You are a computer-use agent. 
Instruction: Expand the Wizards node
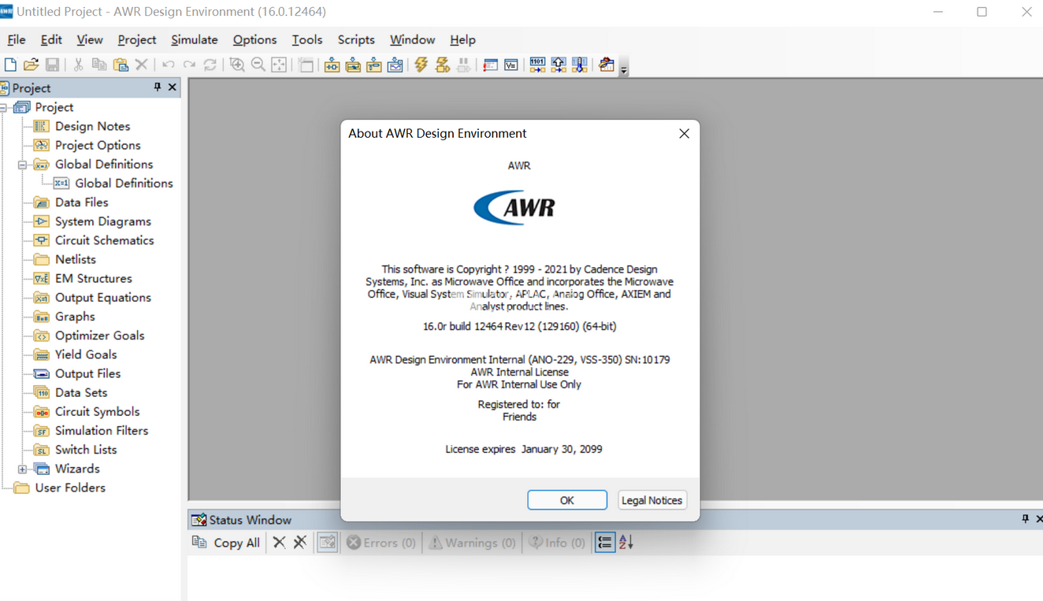[x=23, y=469]
